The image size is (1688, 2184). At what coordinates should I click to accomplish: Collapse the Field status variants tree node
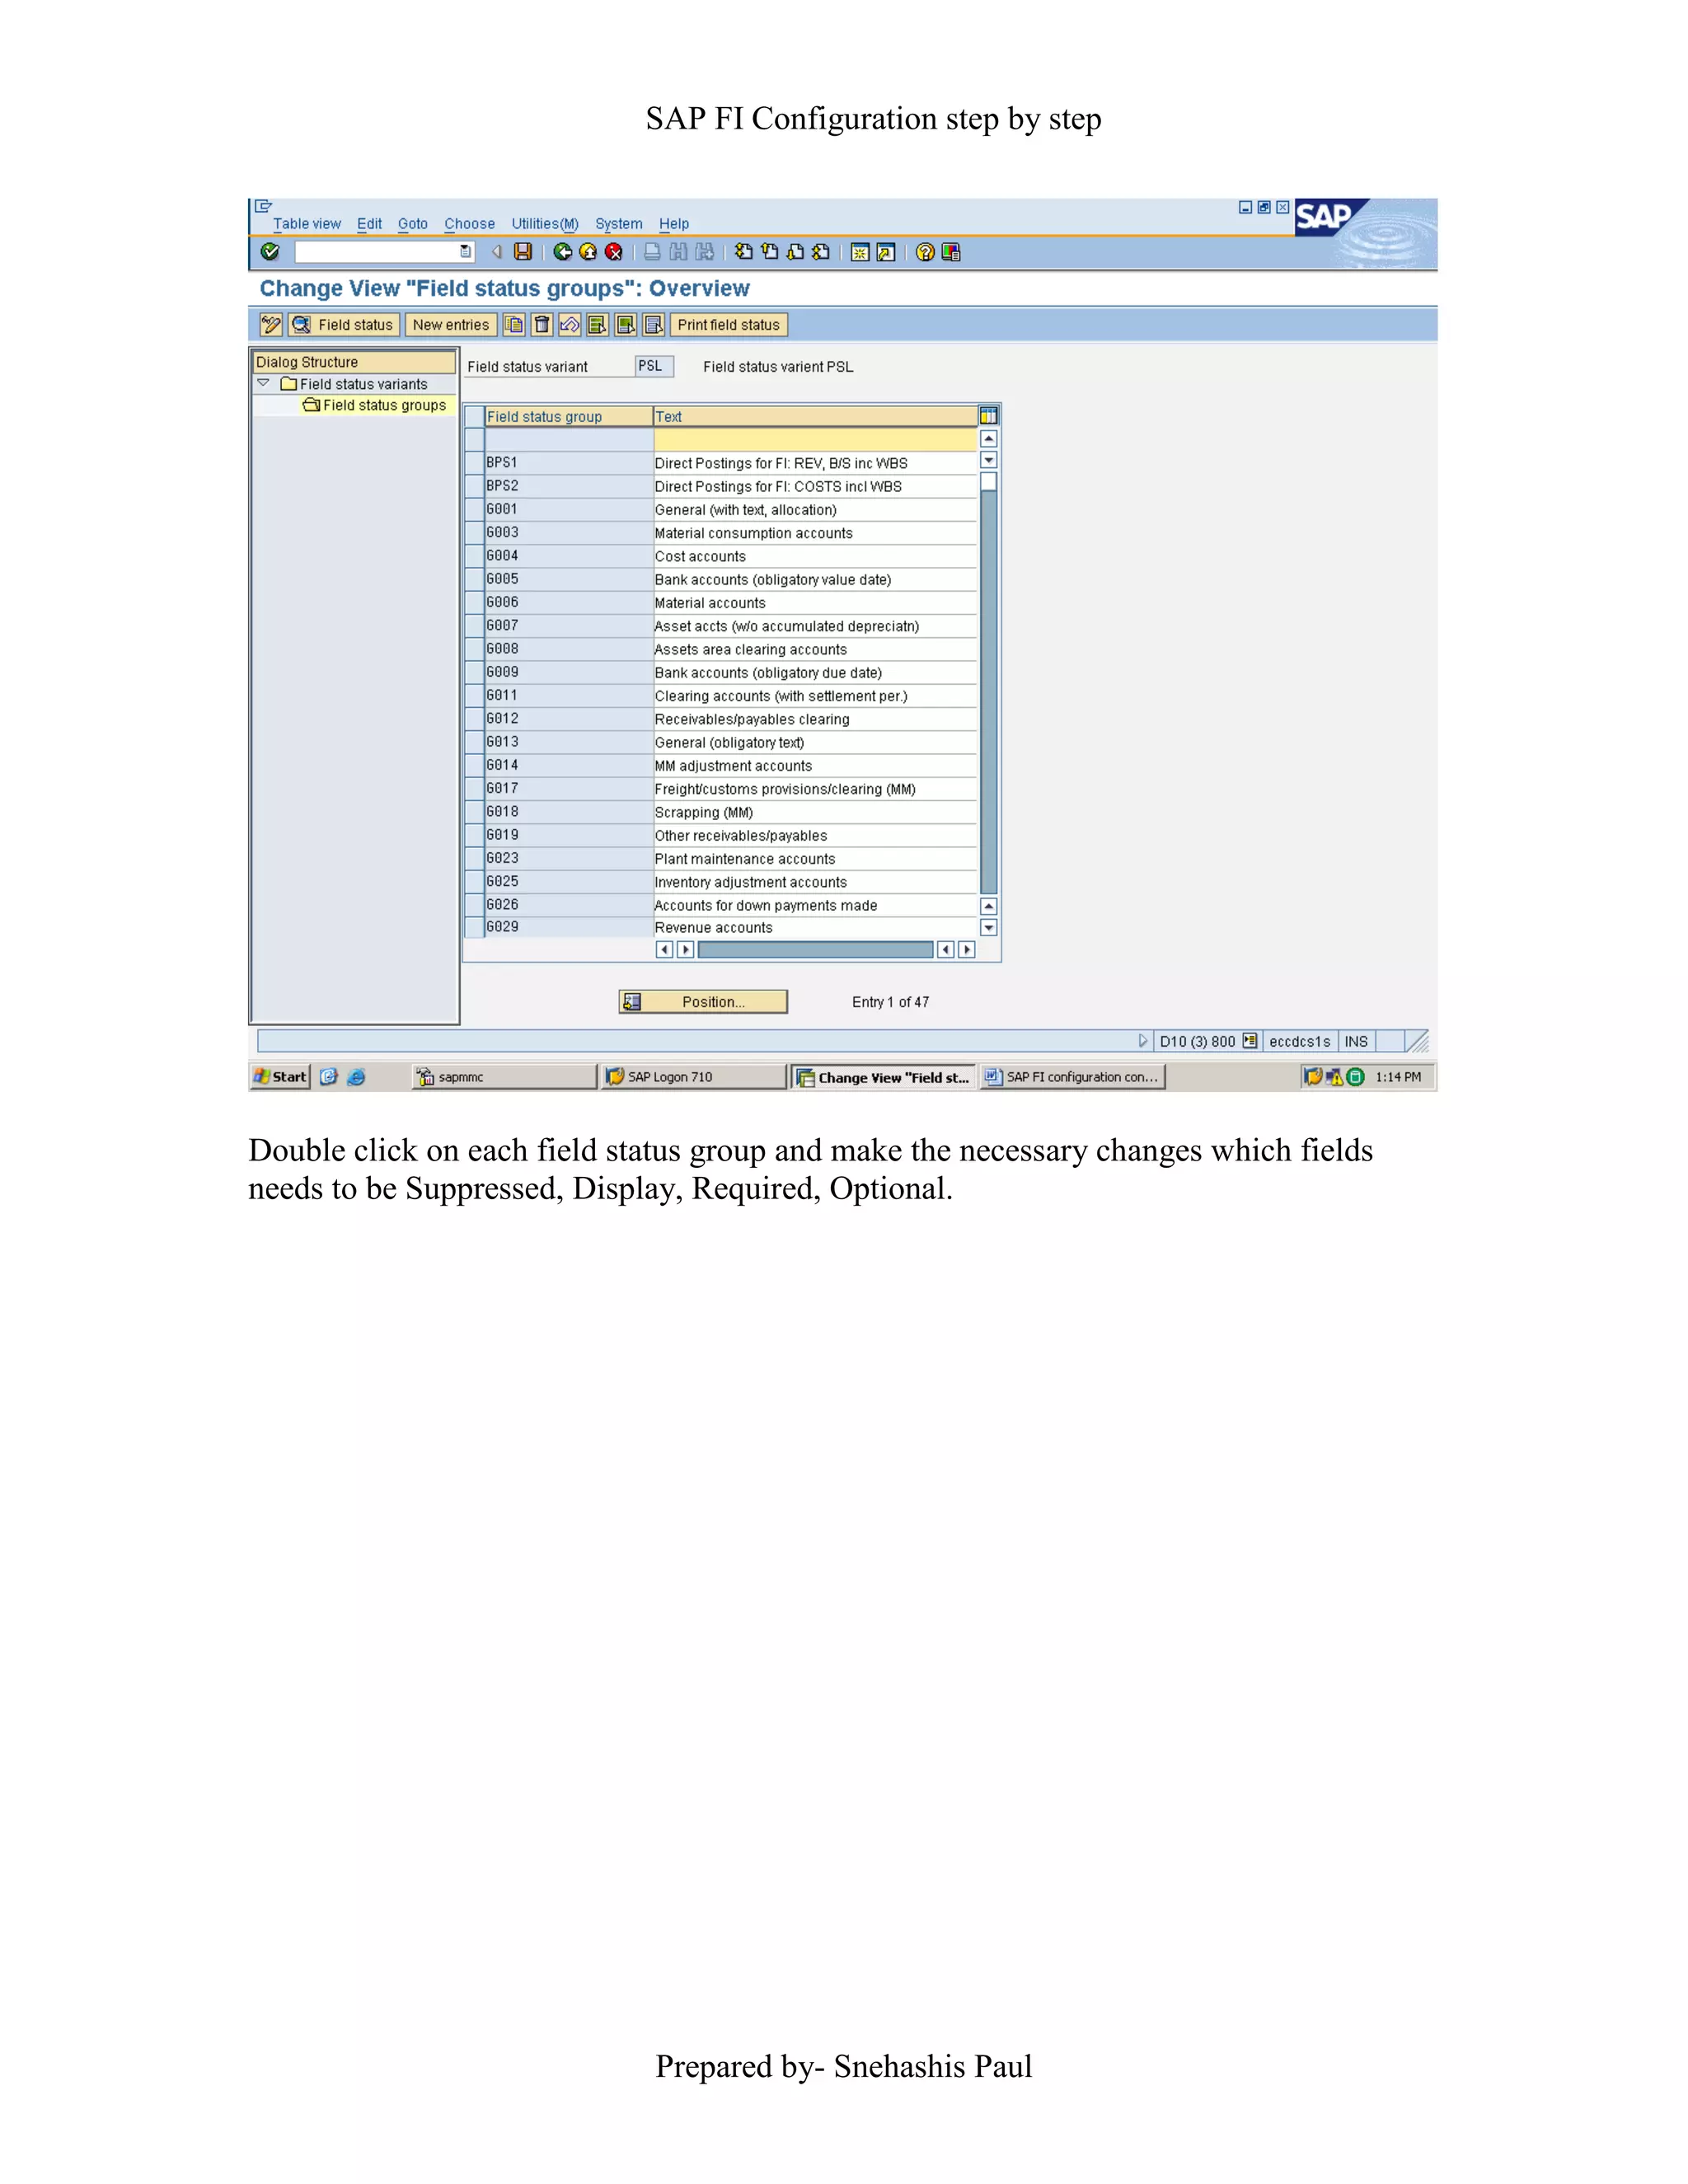(x=263, y=383)
